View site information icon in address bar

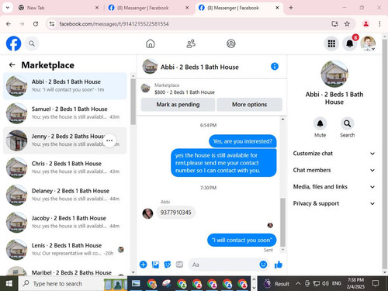click(52, 24)
